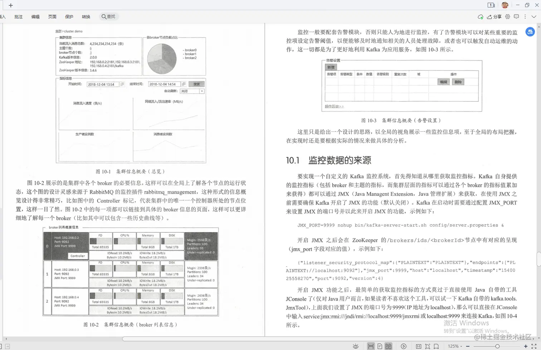This screenshot has height=350, width=541.
Task: Click the 分享 share button
Action: [496, 16]
